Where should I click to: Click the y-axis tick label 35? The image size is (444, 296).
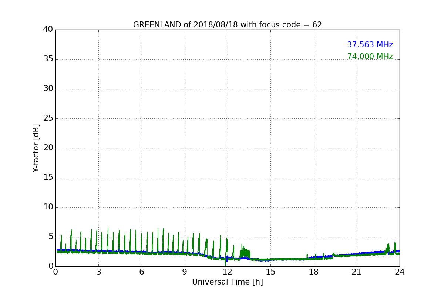[x=48, y=59]
